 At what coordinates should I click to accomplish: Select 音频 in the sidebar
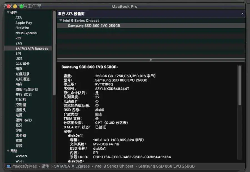19,146
